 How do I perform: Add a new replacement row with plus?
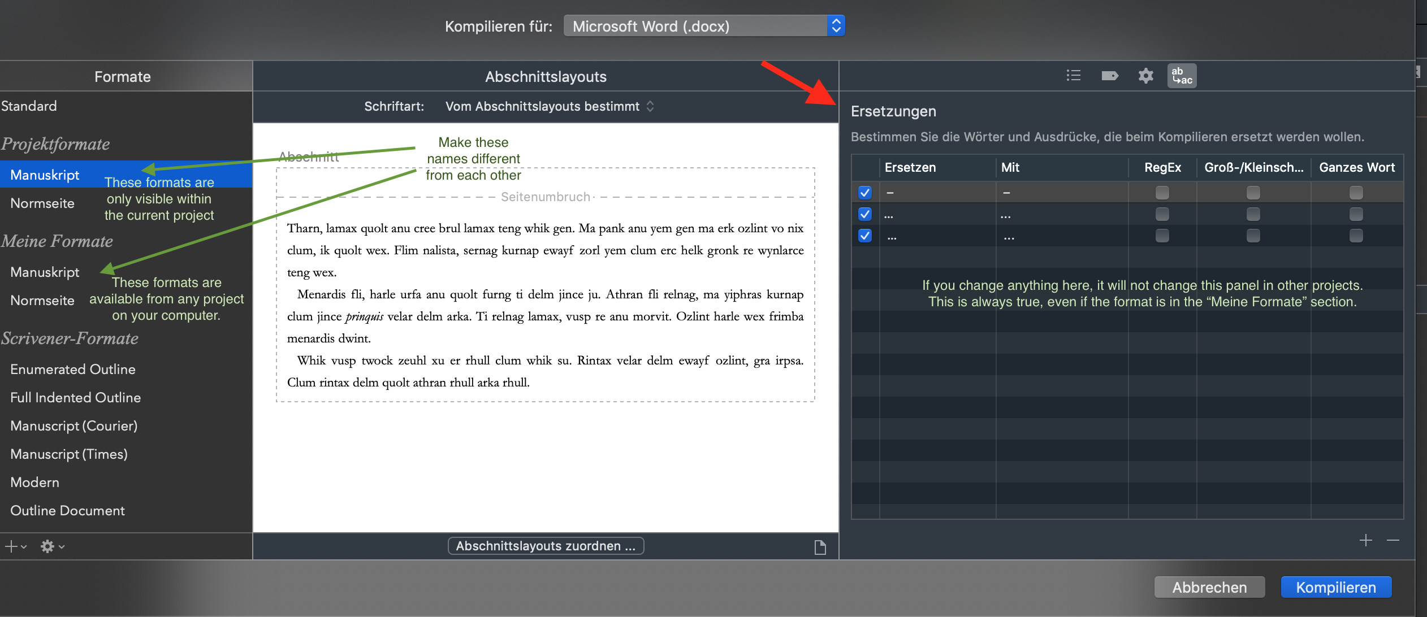pos(1365,541)
